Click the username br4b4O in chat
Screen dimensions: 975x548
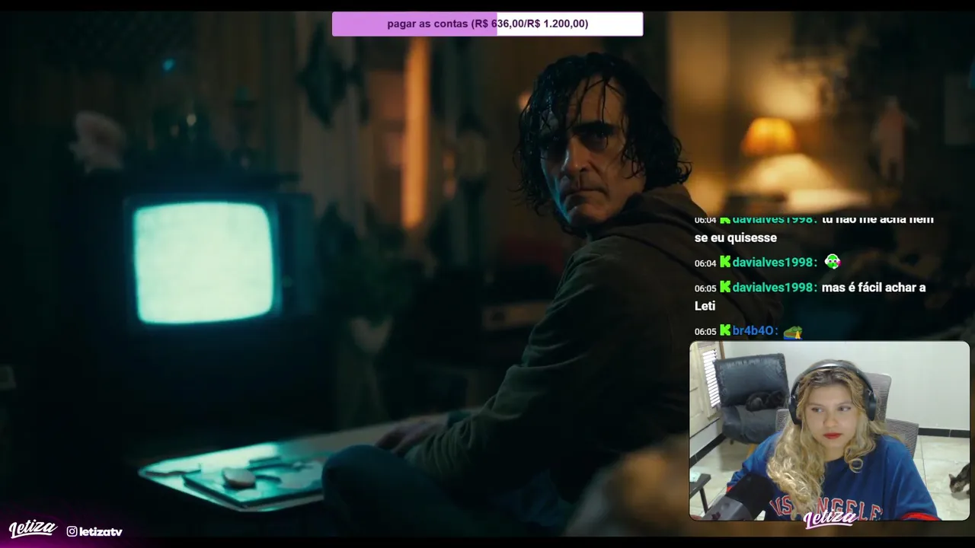pos(755,331)
